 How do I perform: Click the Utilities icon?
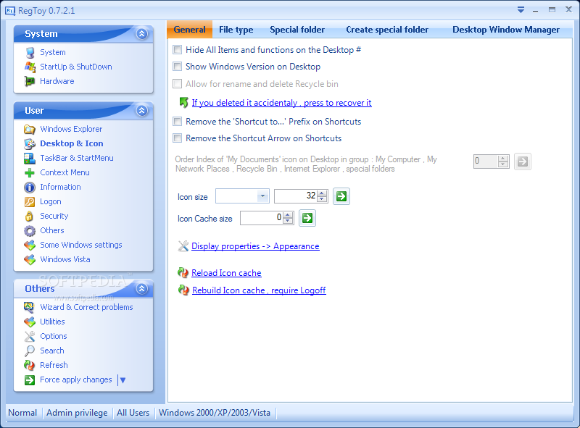tap(30, 322)
